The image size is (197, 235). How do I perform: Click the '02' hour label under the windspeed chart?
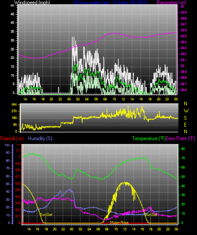pos(78,99)
